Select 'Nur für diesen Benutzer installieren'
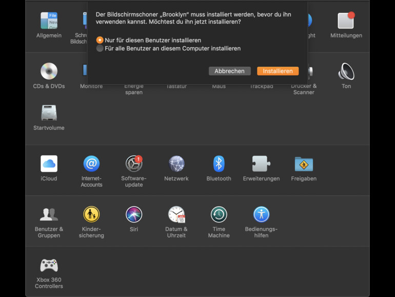Image resolution: width=395 pixels, height=297 pixels. [149, 40]
